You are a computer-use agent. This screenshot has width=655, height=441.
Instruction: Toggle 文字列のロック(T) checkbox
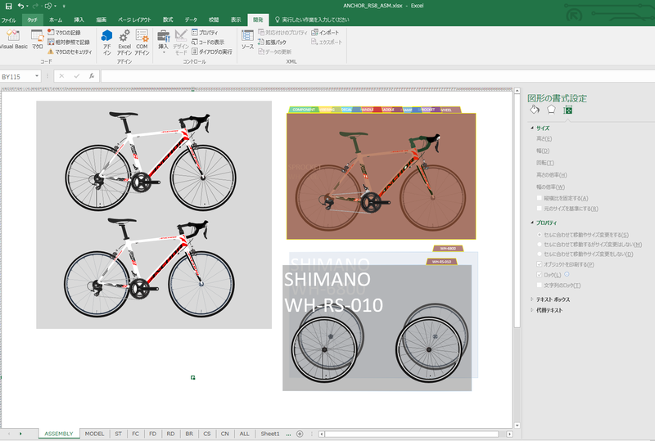pyautogui.click(x=540, y=286)
